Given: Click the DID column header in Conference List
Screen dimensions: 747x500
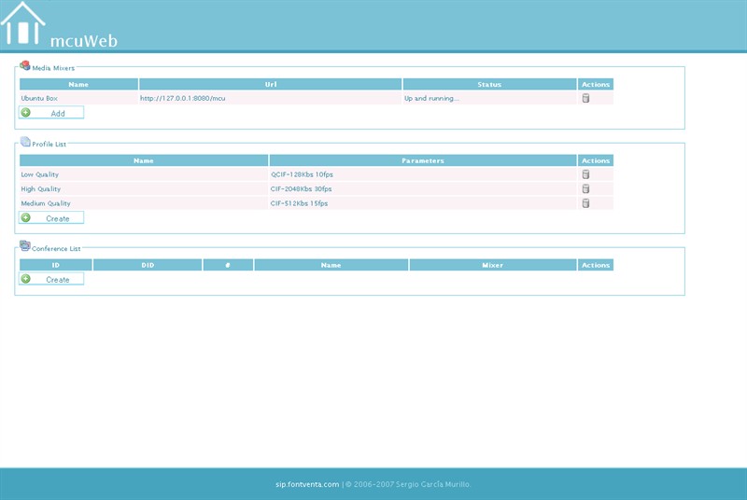Looking at the screenshot, I should pyautogui.click(x=148, y=265).
